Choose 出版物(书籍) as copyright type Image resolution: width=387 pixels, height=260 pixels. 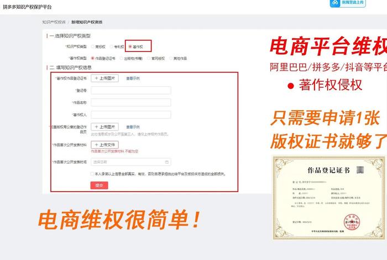tap(121, 58)
